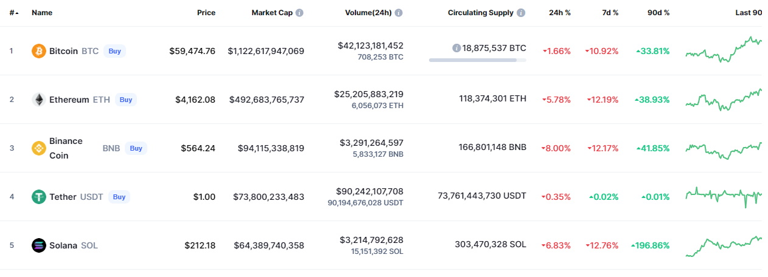Viewport: 768px width, 277px height.
Task: Sort by the Price column header
Action: pyautogui.click(x=206, y=13)
